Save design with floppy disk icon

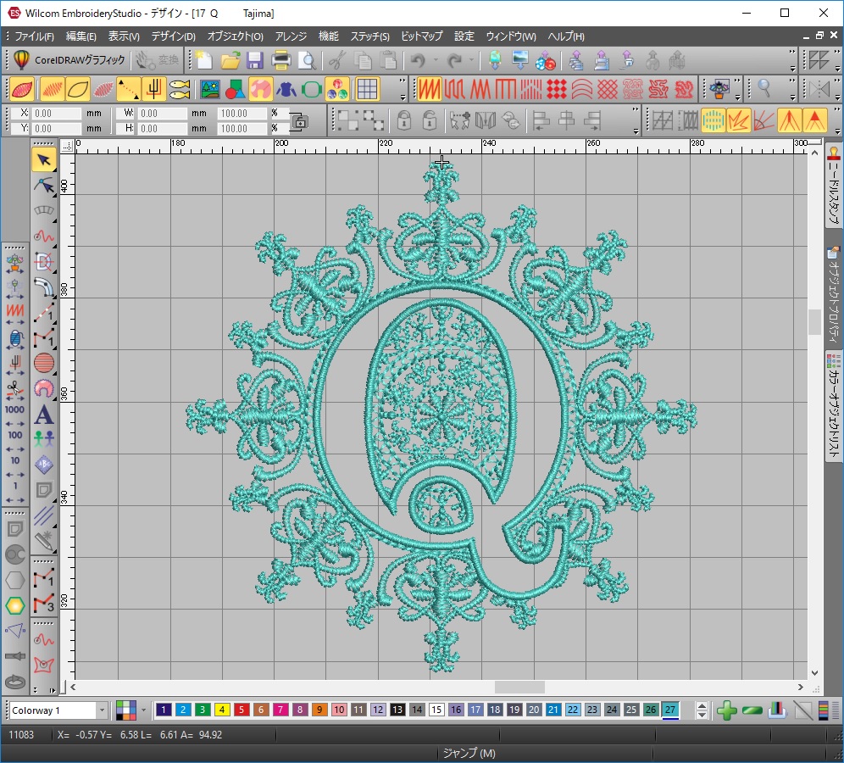point(255,60)
